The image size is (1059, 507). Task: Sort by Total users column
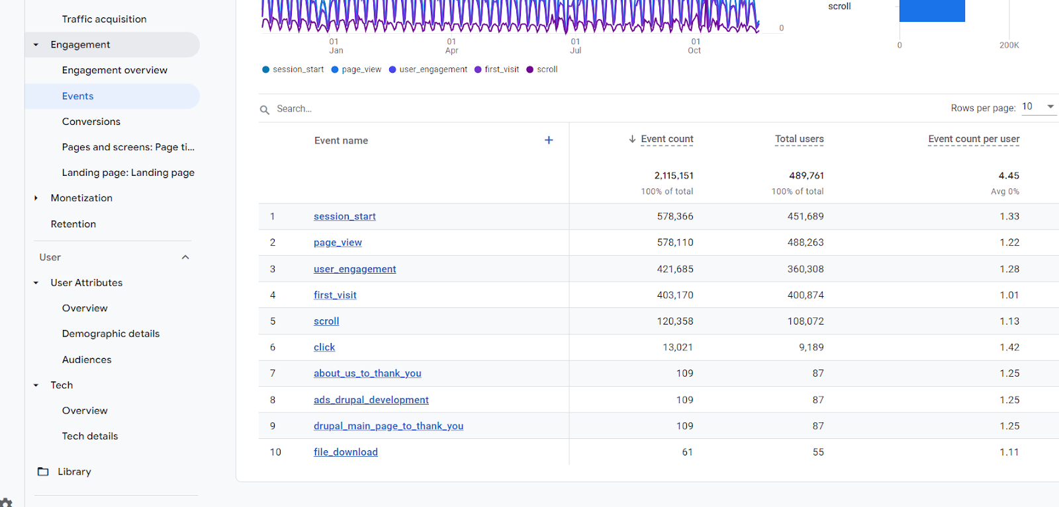pyautogui.click(x=799, y=139)
